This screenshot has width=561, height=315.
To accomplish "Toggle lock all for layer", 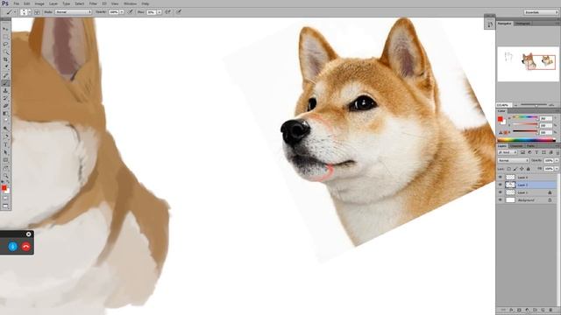I will coord(528,169).
